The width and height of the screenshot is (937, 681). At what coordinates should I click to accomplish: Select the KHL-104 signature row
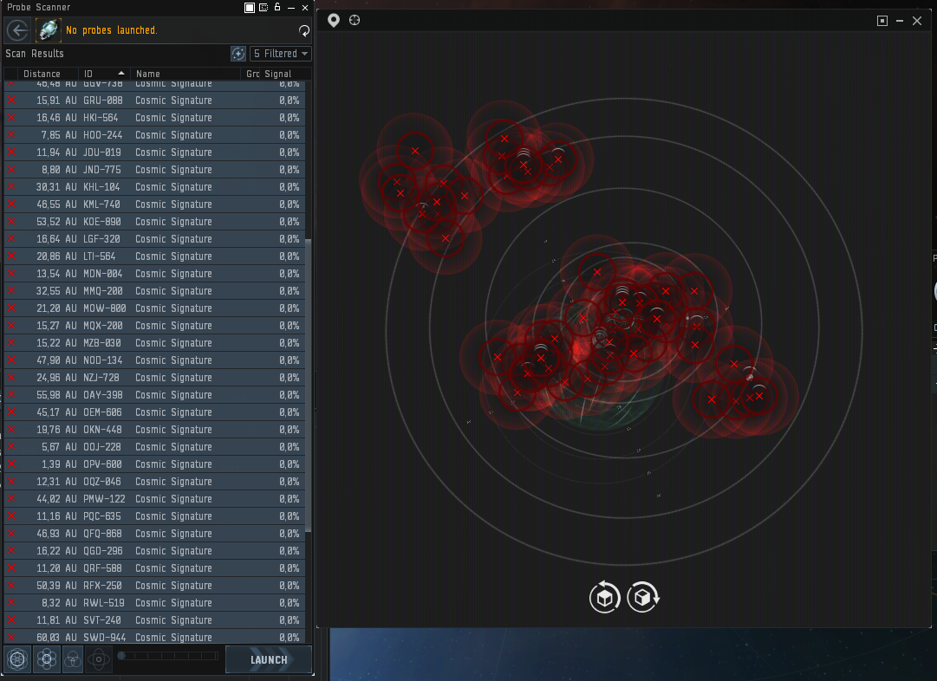click(x=154, y=187)
